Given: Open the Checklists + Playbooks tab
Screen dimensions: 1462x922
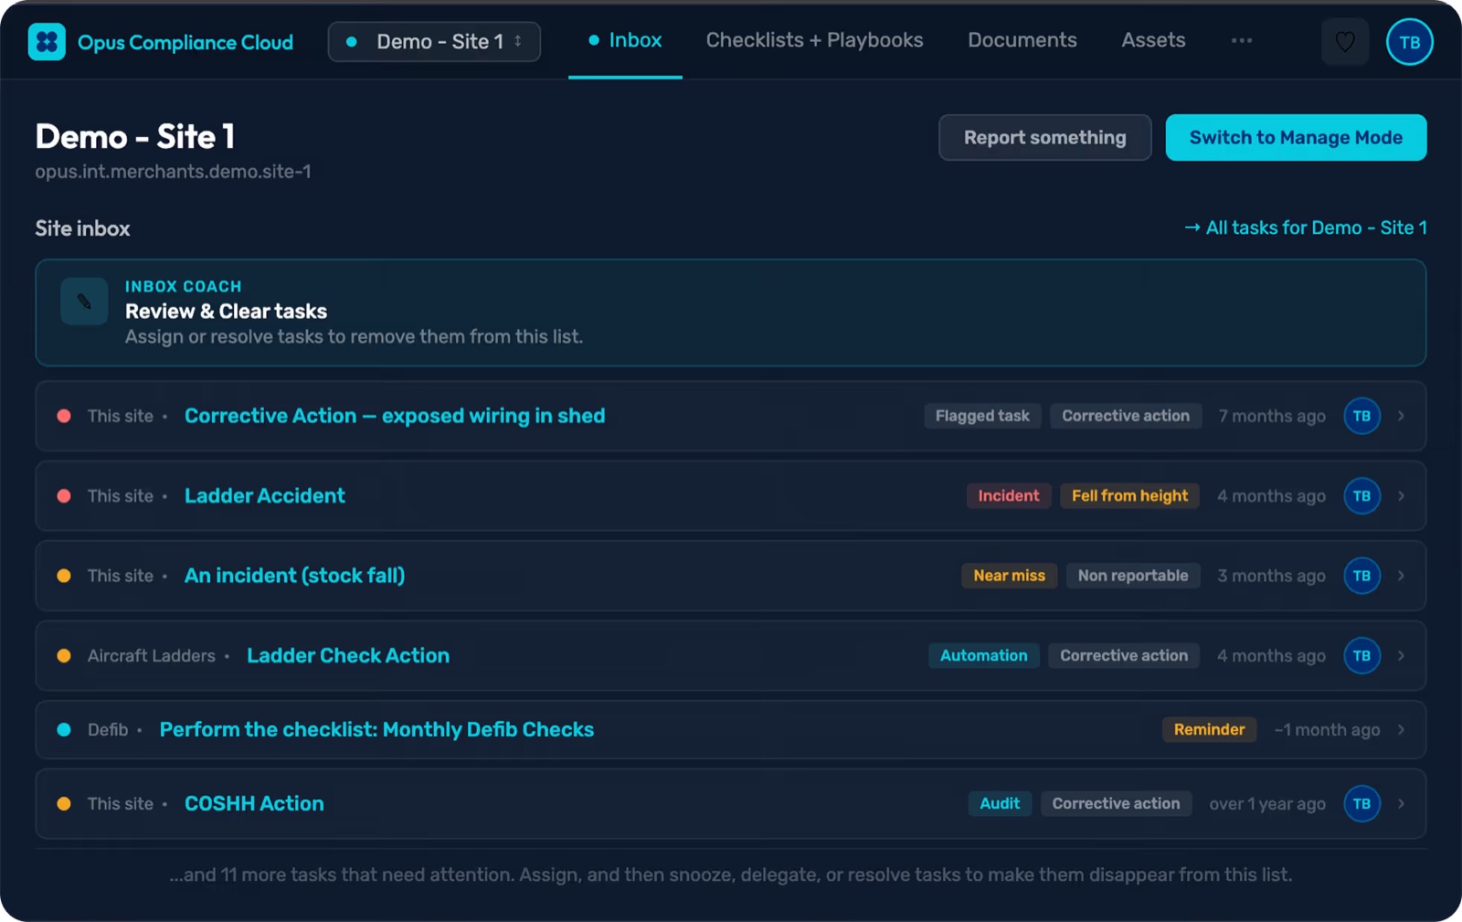Looking at the screenshot, I should pos(814,40).
